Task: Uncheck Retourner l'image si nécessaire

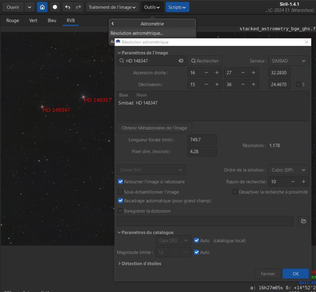Action: pos(121,182)
